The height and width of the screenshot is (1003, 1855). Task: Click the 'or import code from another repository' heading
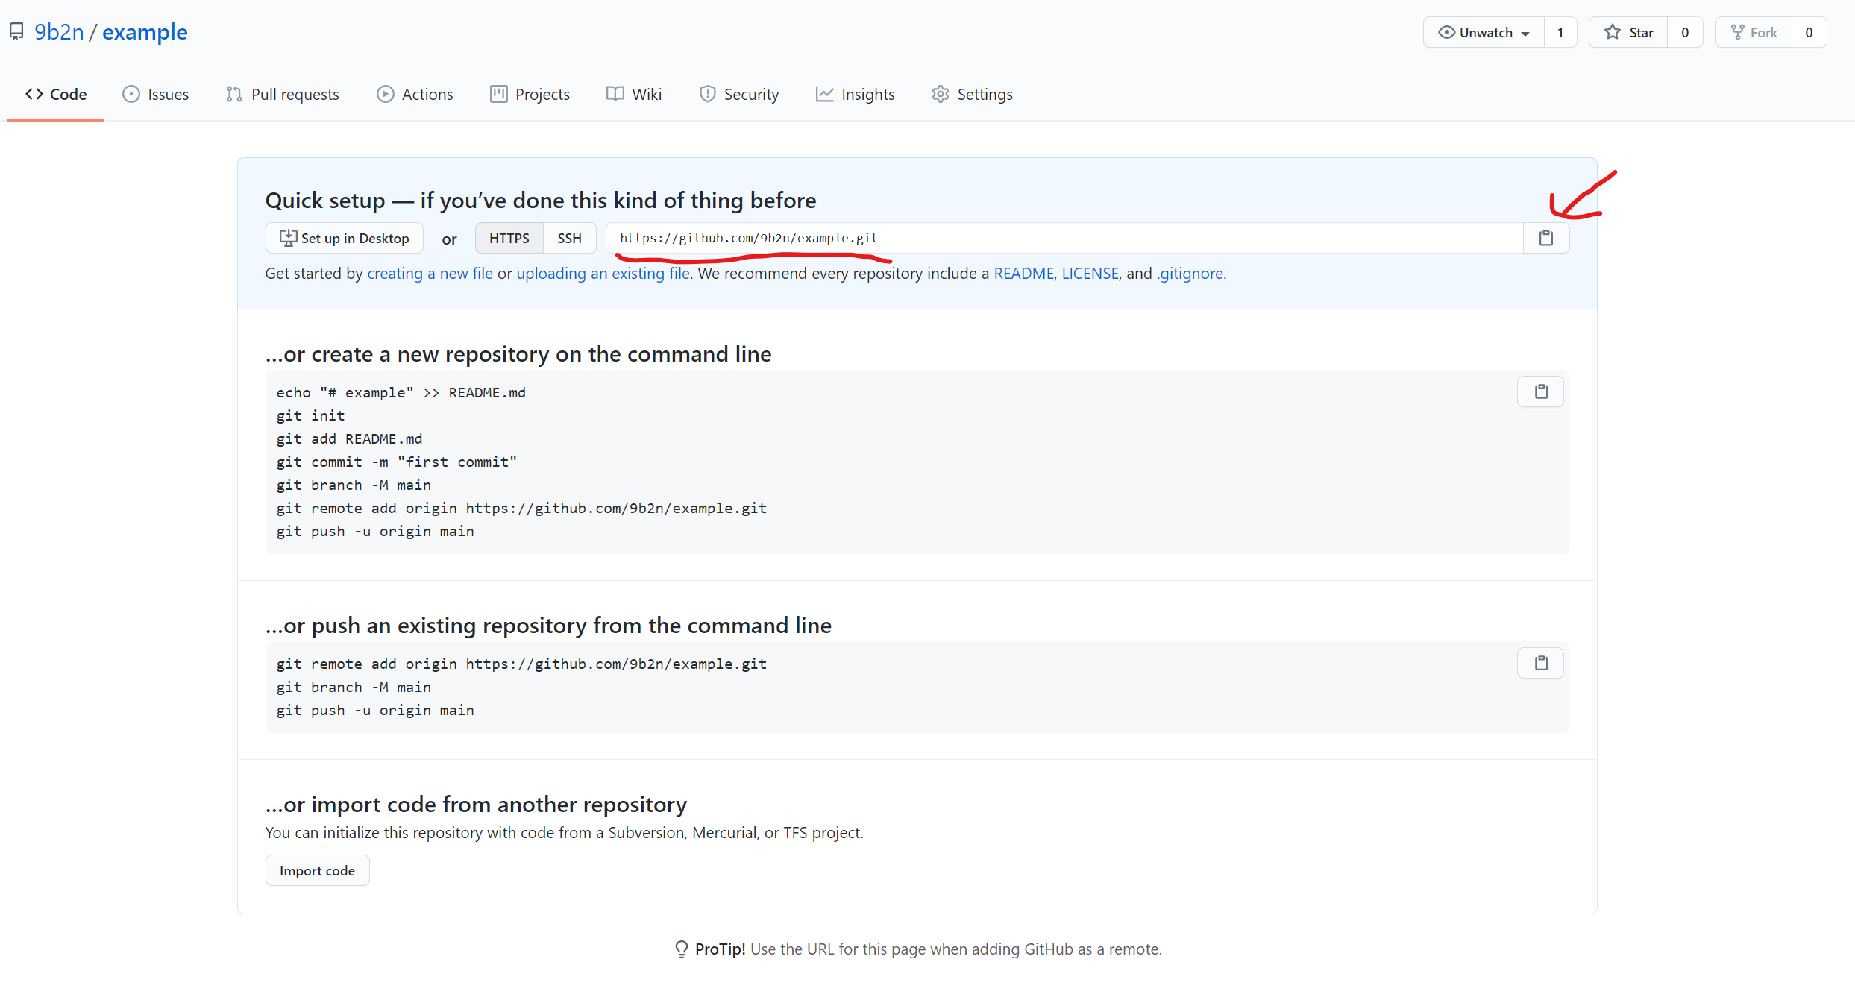[x=476, y=804]
